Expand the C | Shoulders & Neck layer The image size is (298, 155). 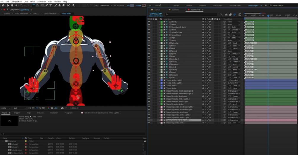click(x=159, y=27)
